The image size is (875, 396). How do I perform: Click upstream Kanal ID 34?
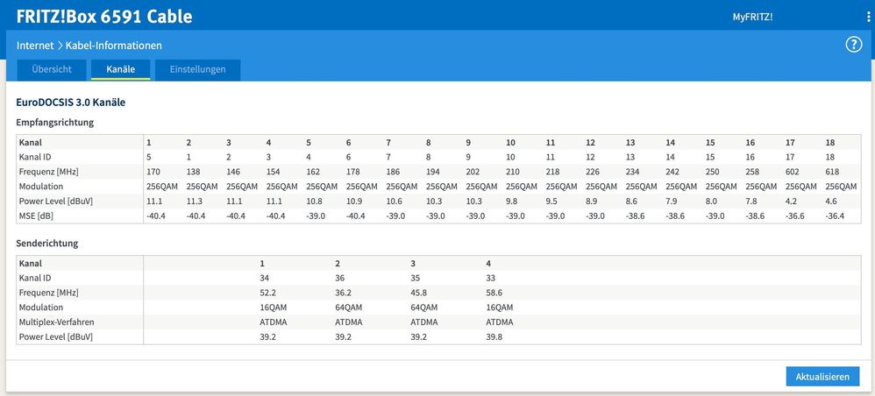(x=264, y=278)
